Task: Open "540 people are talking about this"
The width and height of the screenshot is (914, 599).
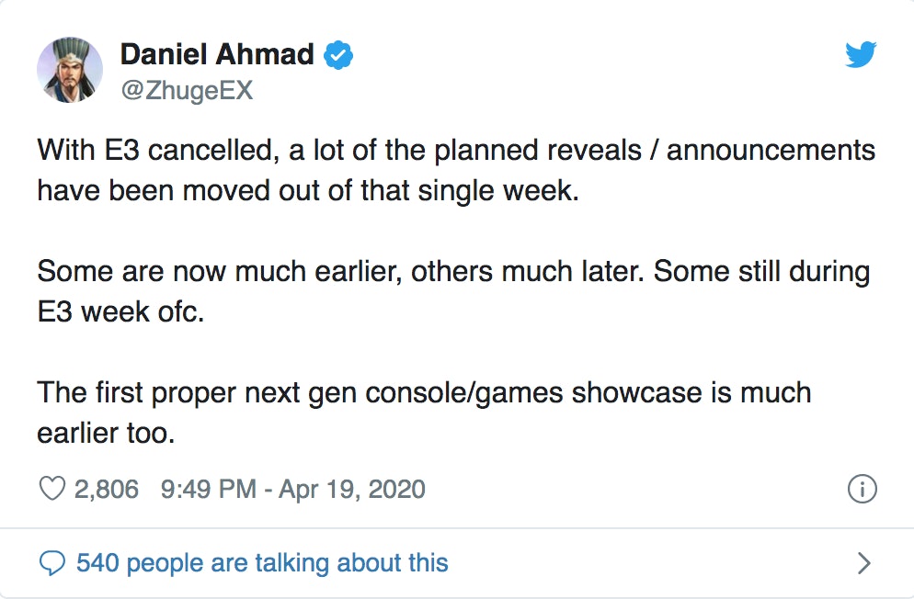Action: click(x=262, y=562)
